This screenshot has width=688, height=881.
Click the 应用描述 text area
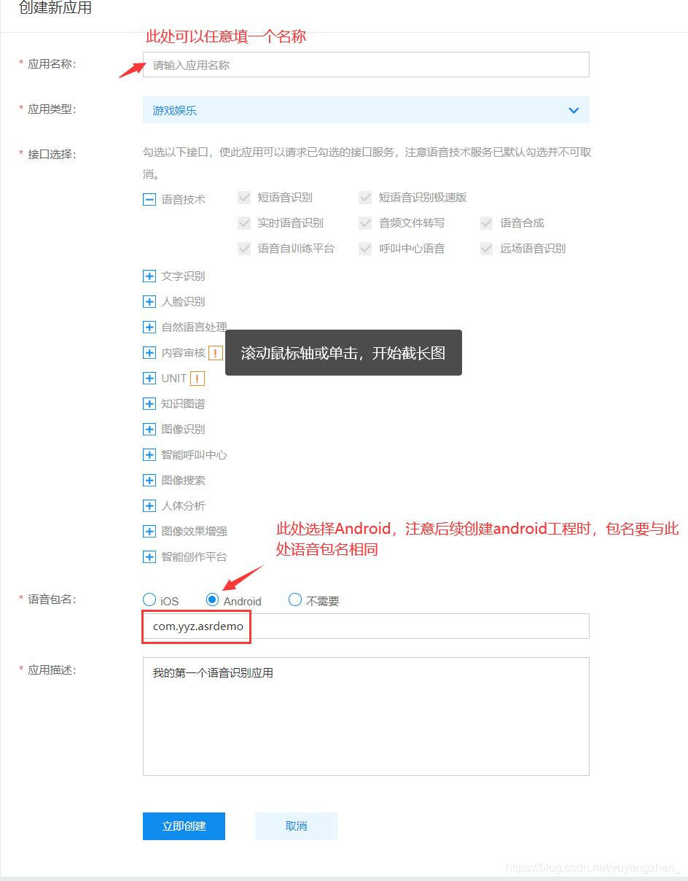[366, 716]
